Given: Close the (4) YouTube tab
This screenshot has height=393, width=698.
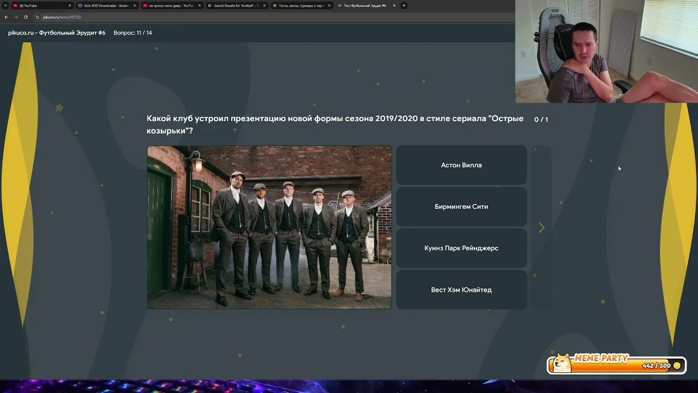Looking at the screenshot, I should click(x=70, y=5).
